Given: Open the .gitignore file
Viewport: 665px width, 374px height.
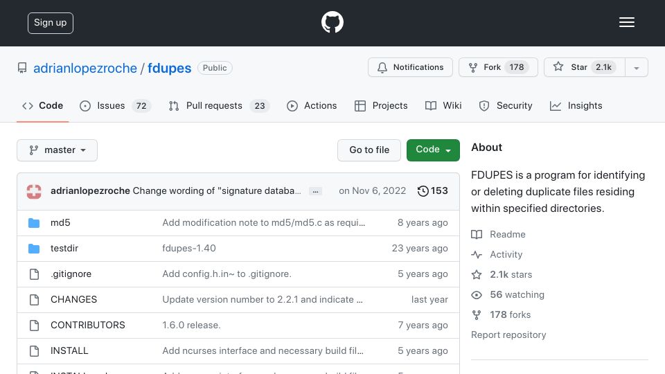Looking at the screenshot, I should 71,274.
